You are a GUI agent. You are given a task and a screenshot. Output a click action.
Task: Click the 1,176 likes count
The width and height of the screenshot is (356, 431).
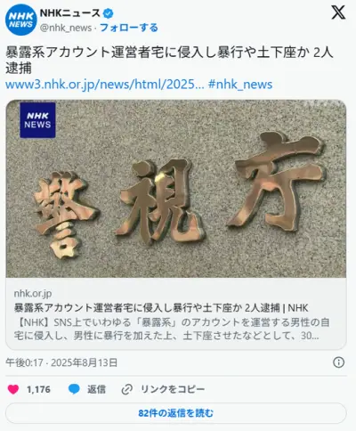[38, 389]
